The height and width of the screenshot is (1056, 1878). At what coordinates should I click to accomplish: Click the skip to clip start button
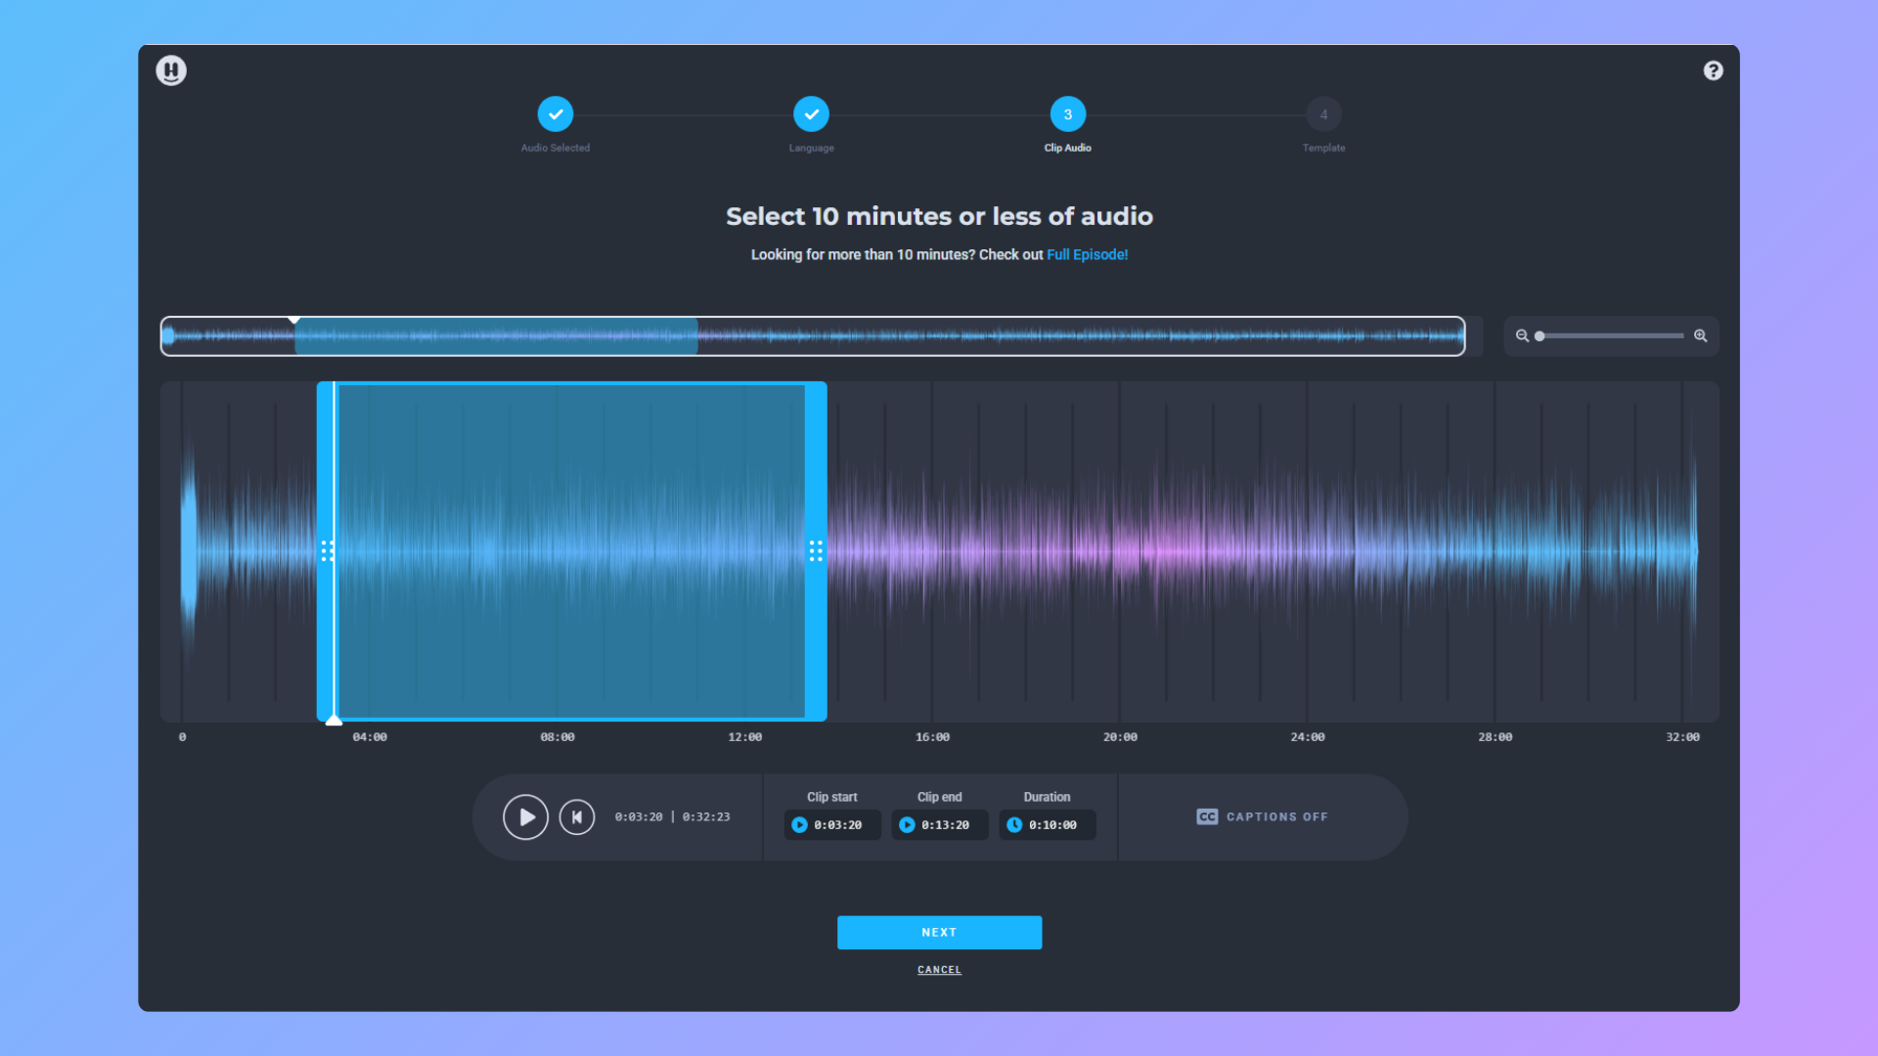tap(577, 816)
